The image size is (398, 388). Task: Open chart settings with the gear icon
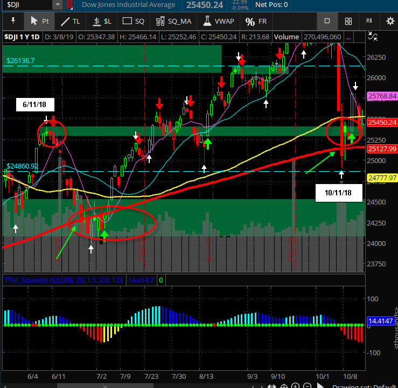[390, 22]
